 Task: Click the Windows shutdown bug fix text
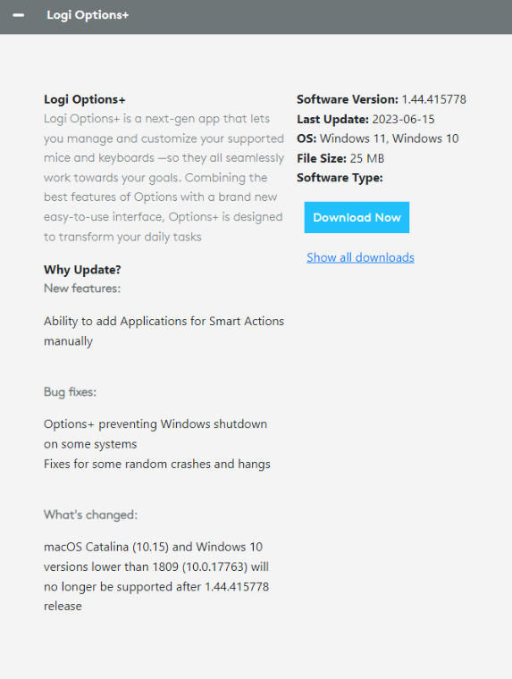(x=155, y=434)
